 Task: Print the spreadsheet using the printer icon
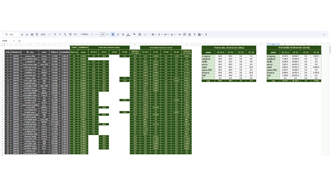coord(32,34)
